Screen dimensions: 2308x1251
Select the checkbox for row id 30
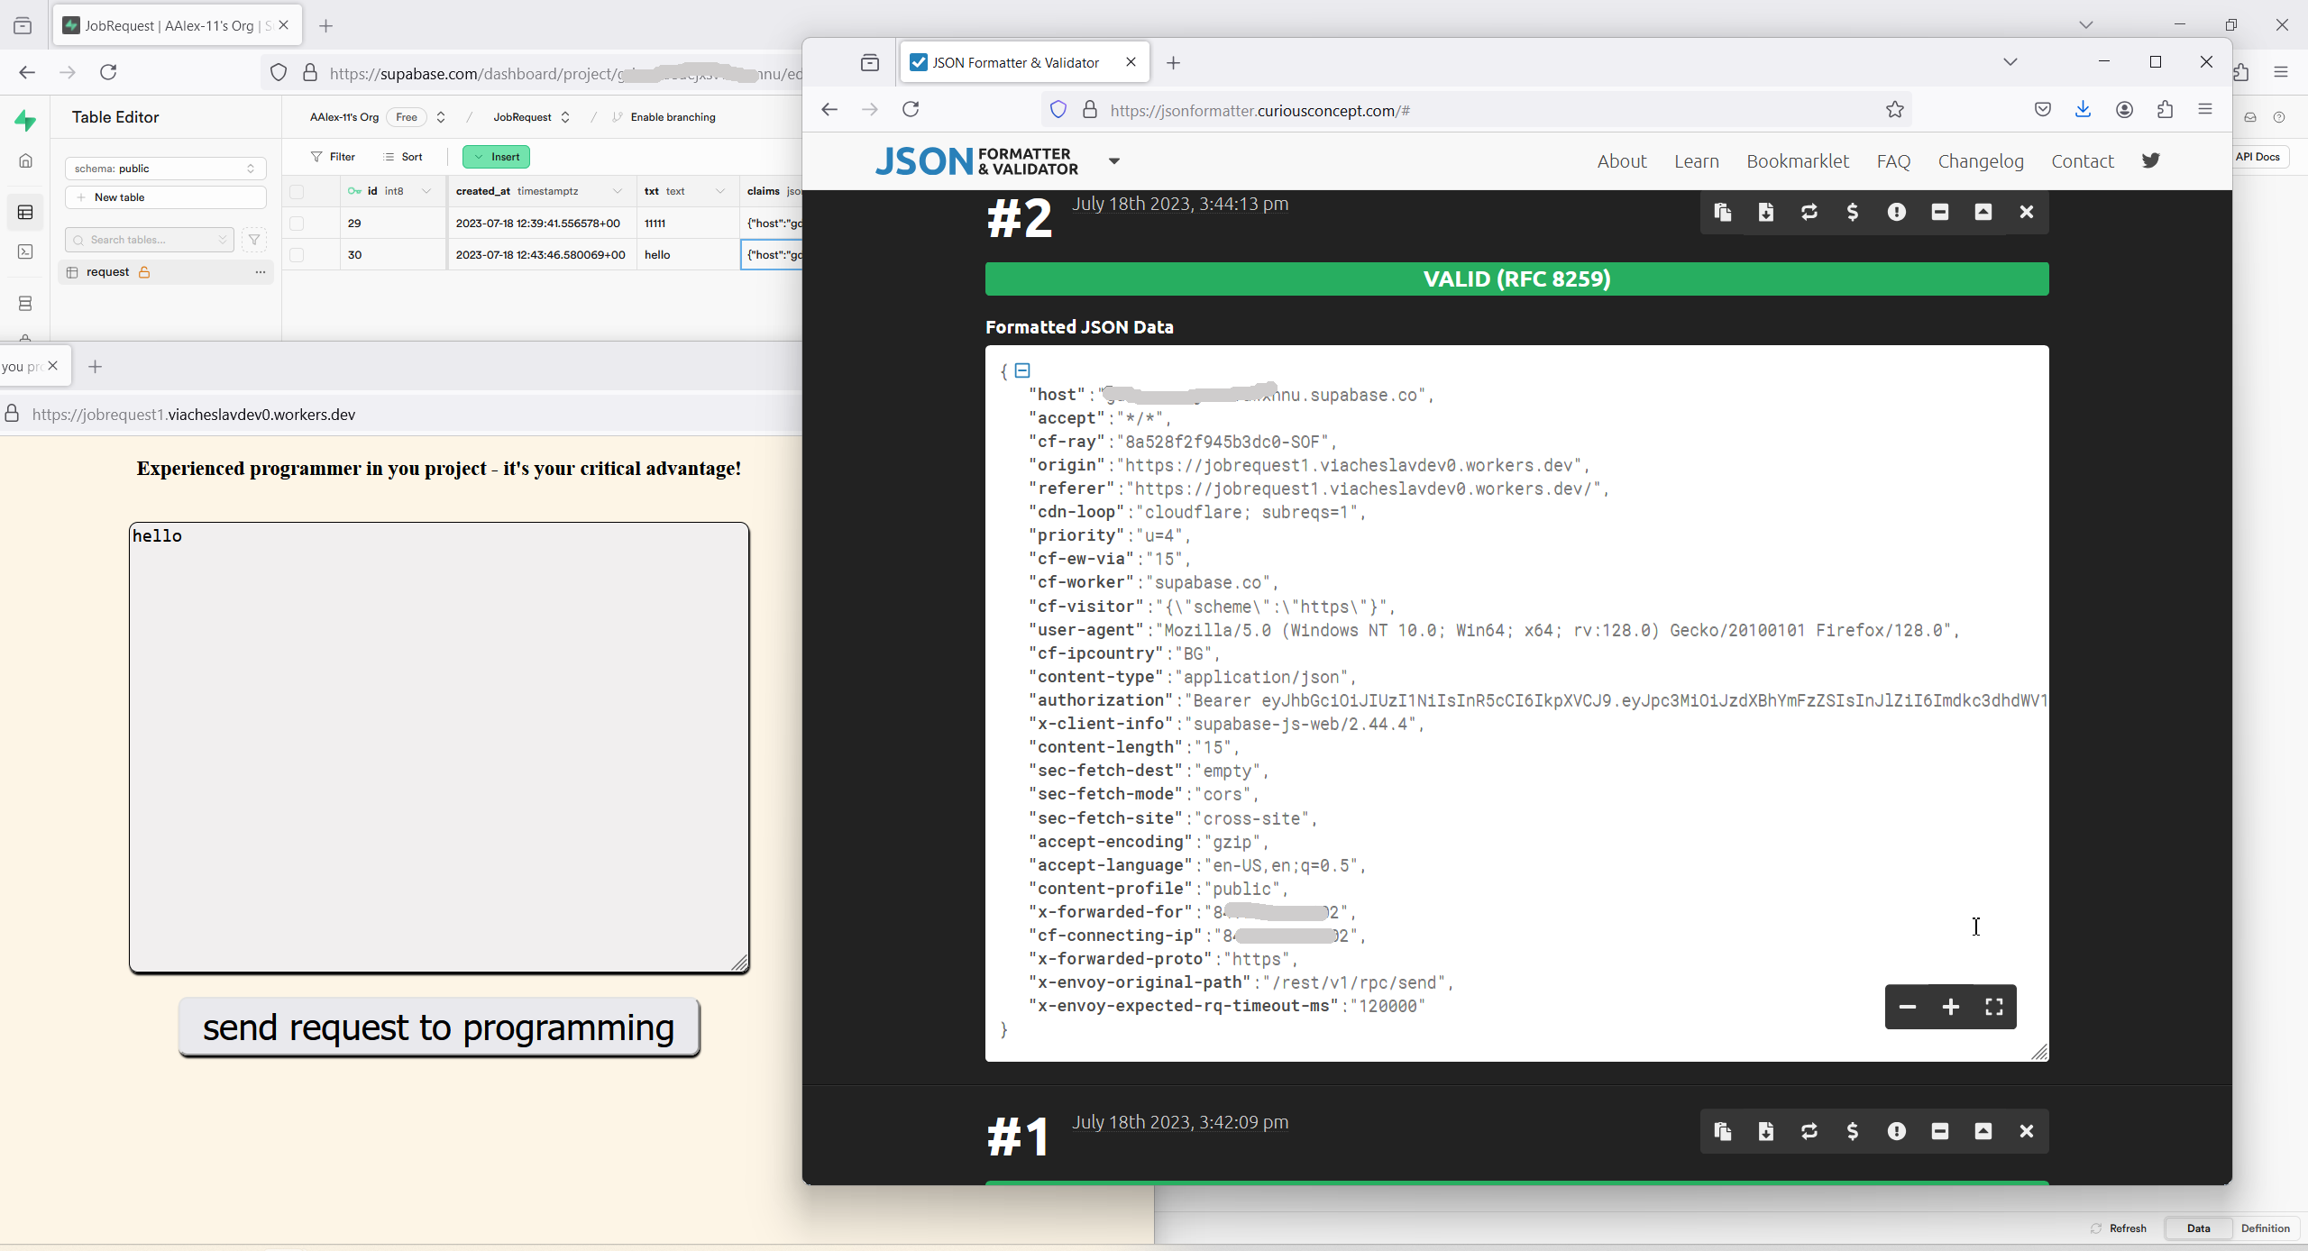(297, 255)
